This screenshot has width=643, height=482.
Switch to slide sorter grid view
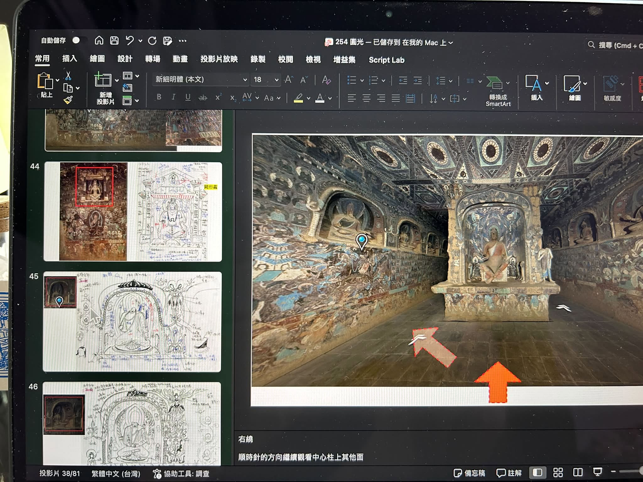558,472
